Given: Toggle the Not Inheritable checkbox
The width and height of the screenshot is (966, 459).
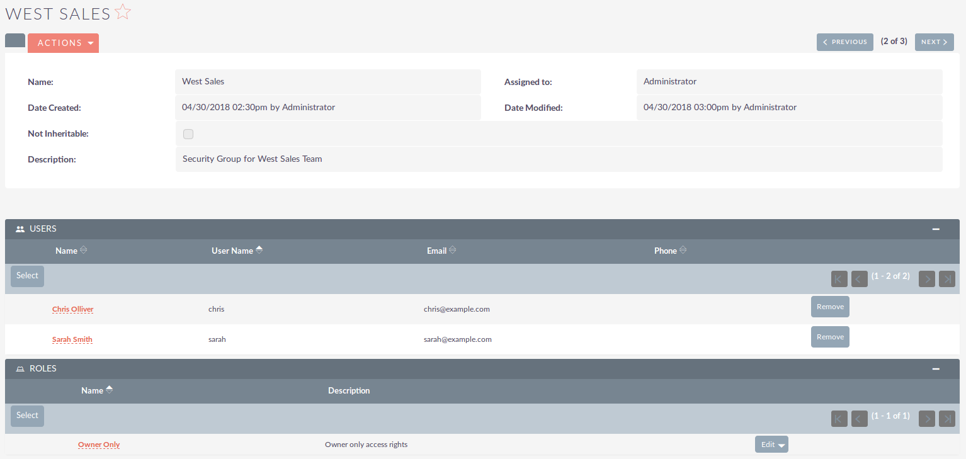Looking at the screenshot, I should pos(188,133).
